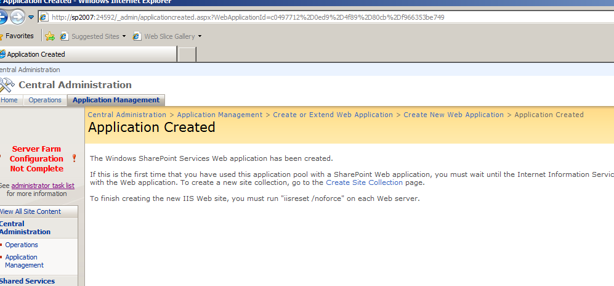
Task: Click the Suggested Sites IE icon
Action: 64,36
